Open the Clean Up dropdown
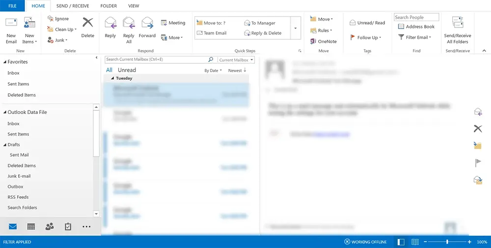491x248 pixels. (x=62, y=29)
